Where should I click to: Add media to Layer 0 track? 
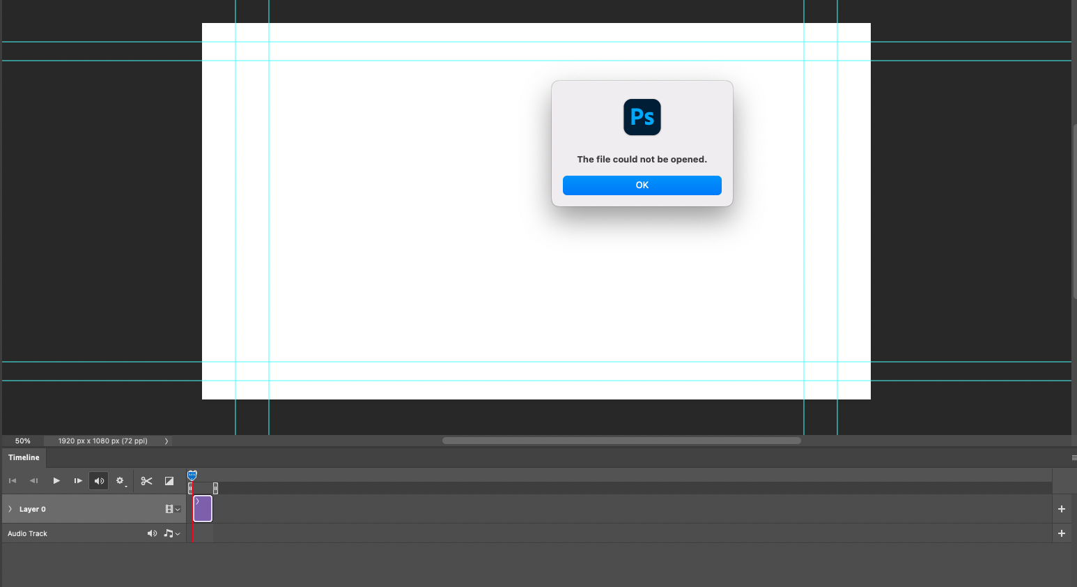point(1062,509)
